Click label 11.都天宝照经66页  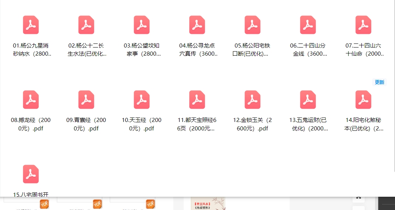tap(197, 125)
